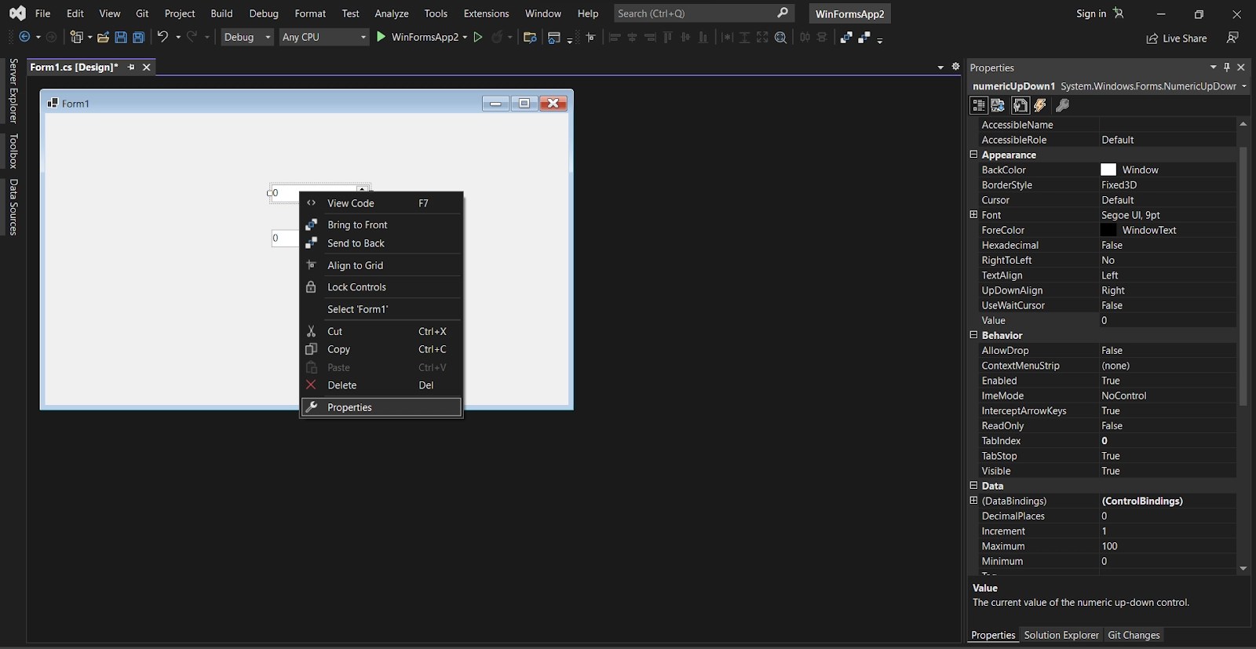The height and width of the screenshot is (649, 1256).
Task: Click the Save All toolbar icon
Action: pyautogui.click(x=138, y=37)
